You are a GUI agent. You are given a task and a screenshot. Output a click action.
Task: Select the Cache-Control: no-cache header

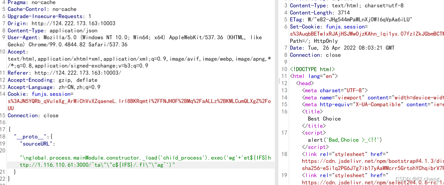pos(42,9)
